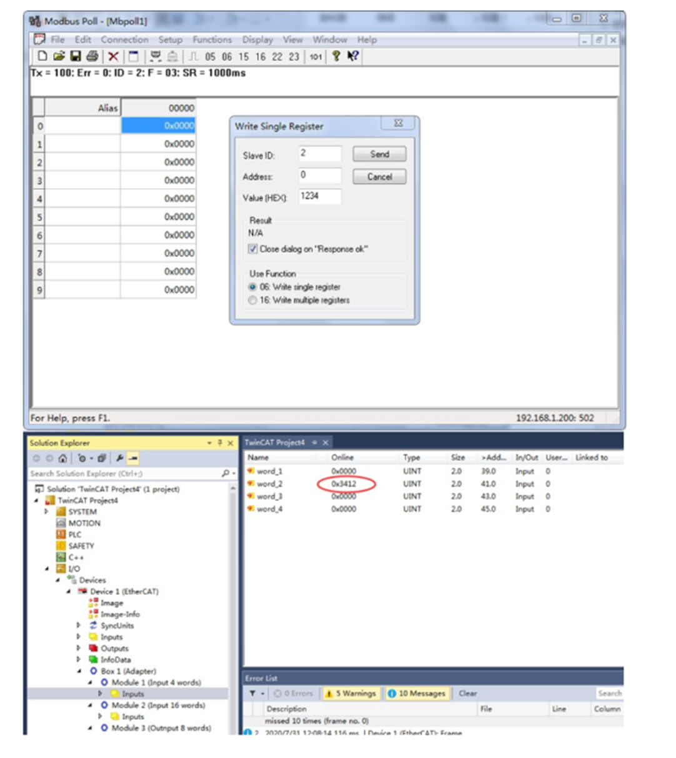676x758 pixels.
Task: Click function 22 toolbar button
Action: point(277,57)
